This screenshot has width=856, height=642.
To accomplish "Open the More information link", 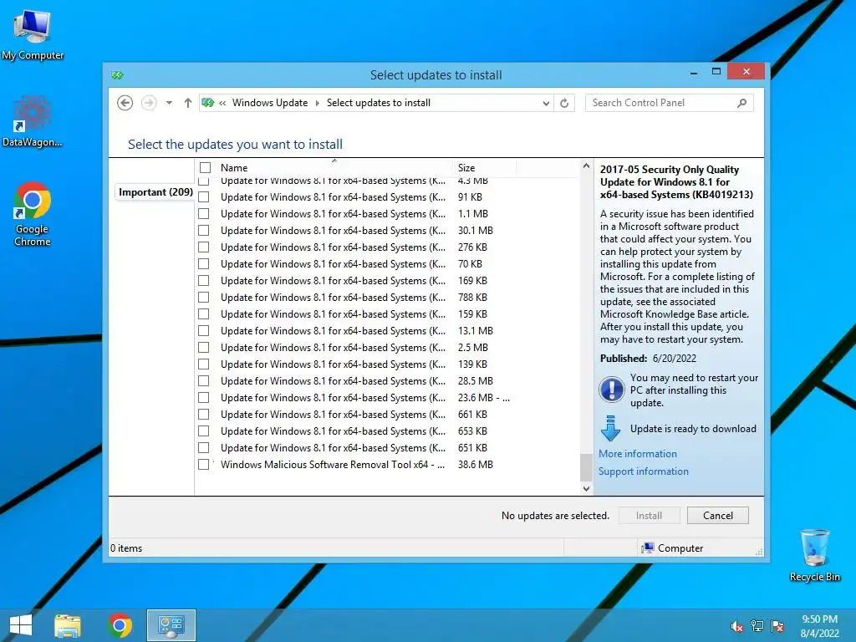I will [x=638, y=454].
